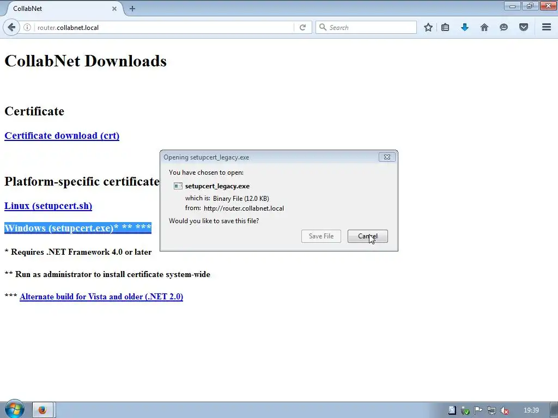Image resolution: width=558 pixels, height=418 pixels.
Task: Click the http://router.collabnet.local source text in the dialog
Action: 244,208
